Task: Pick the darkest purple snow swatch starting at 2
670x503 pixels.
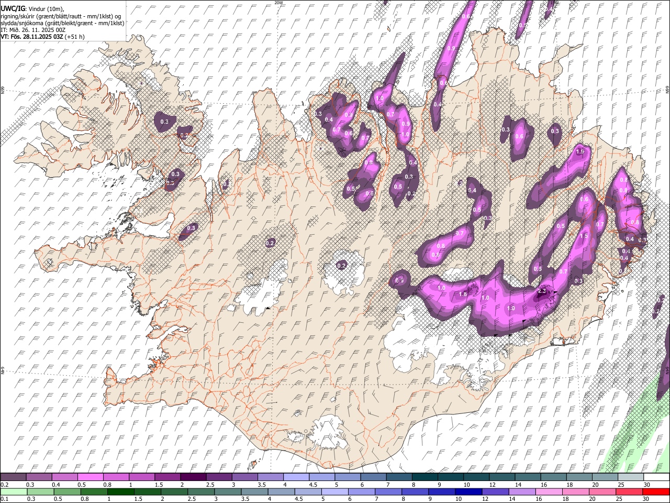Action: [x=193, y=477]
